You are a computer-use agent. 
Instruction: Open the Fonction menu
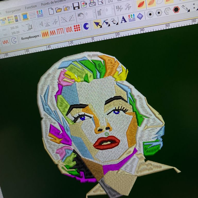pos(31,7)
